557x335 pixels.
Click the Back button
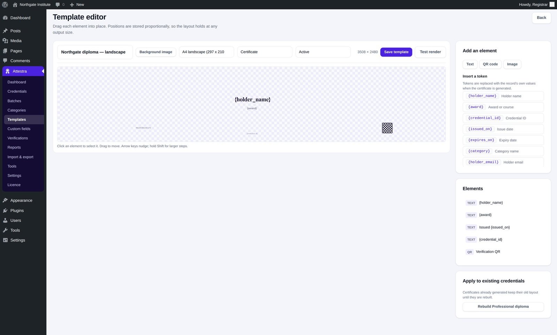[x=541, y=18]
